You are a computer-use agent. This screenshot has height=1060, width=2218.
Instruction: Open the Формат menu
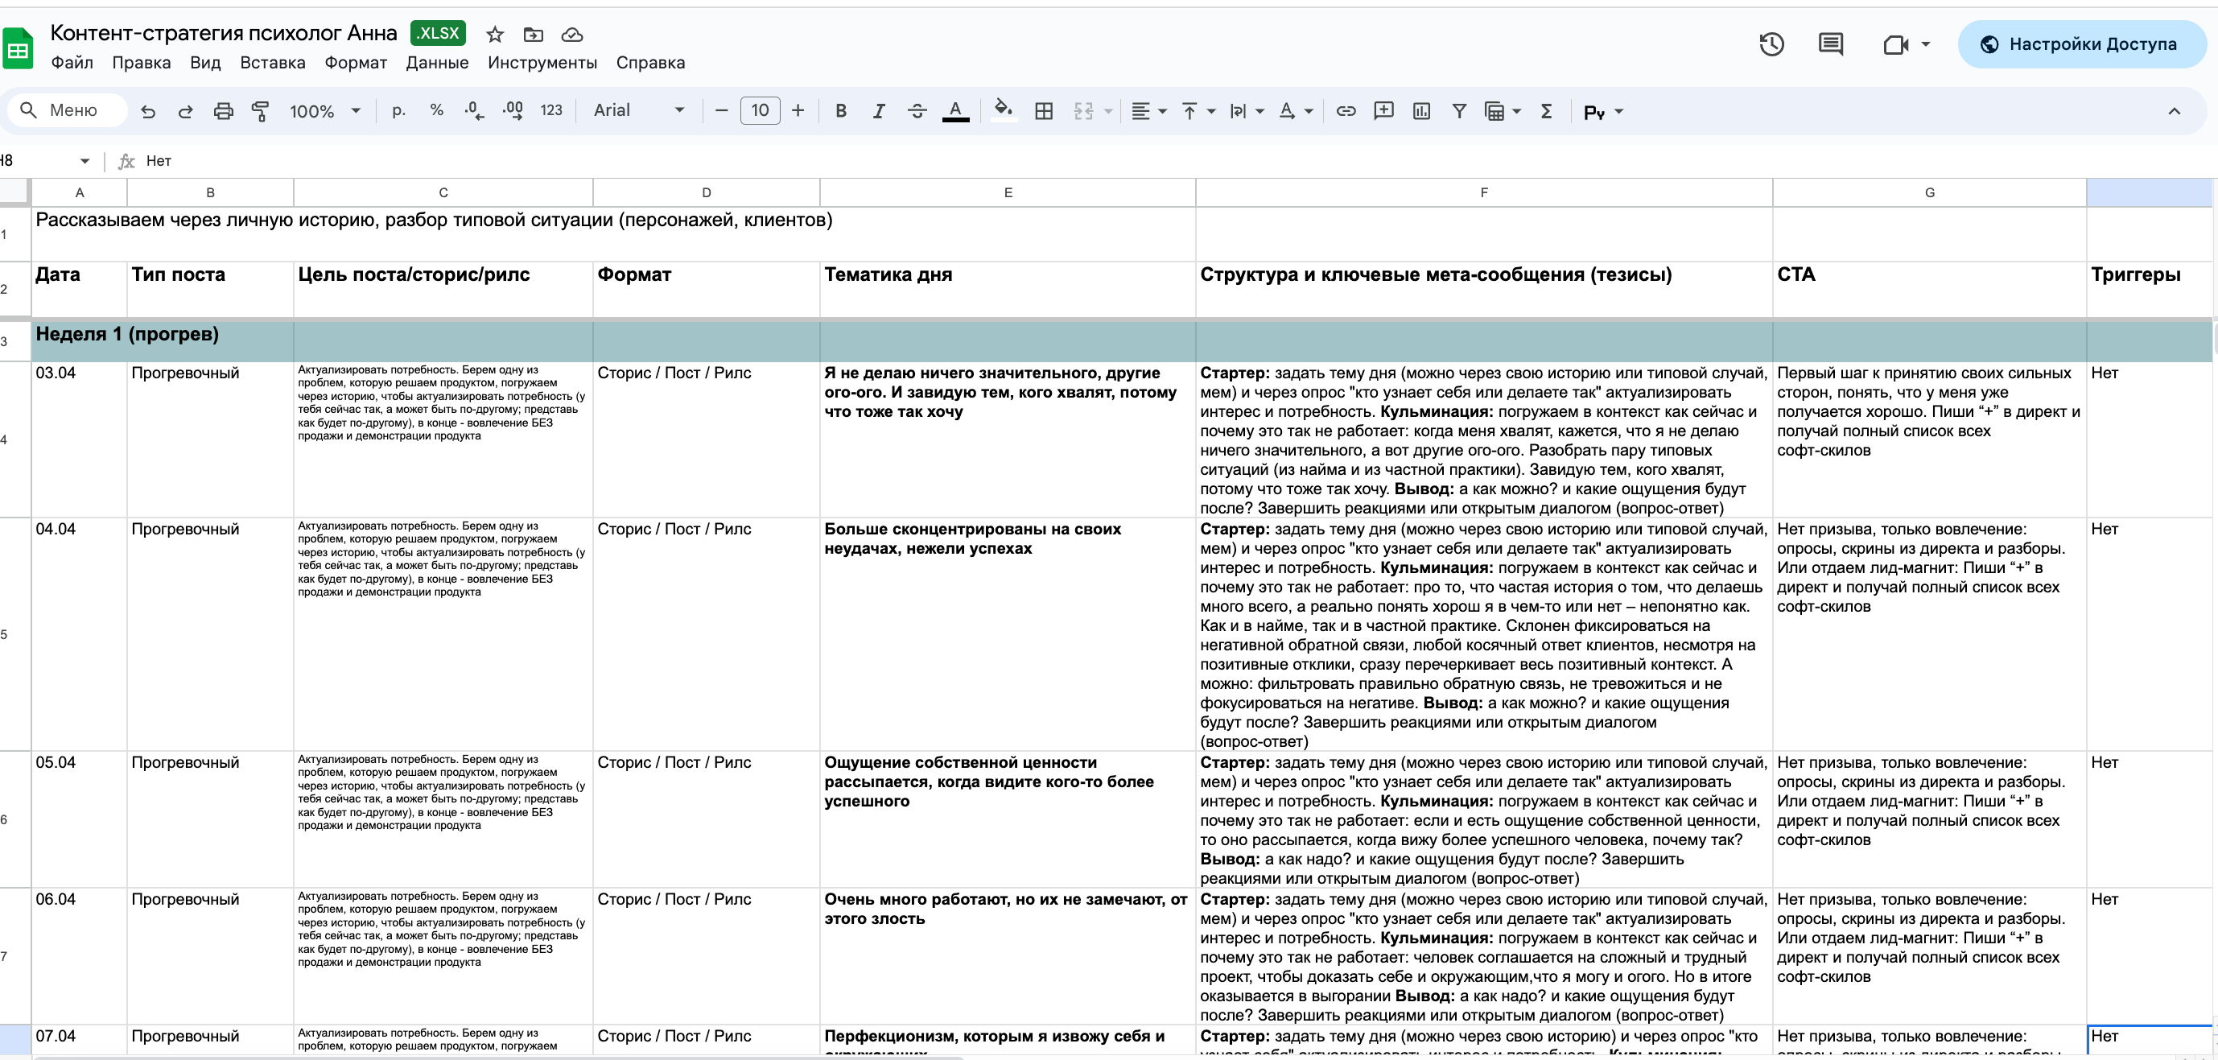pos(356,63)
